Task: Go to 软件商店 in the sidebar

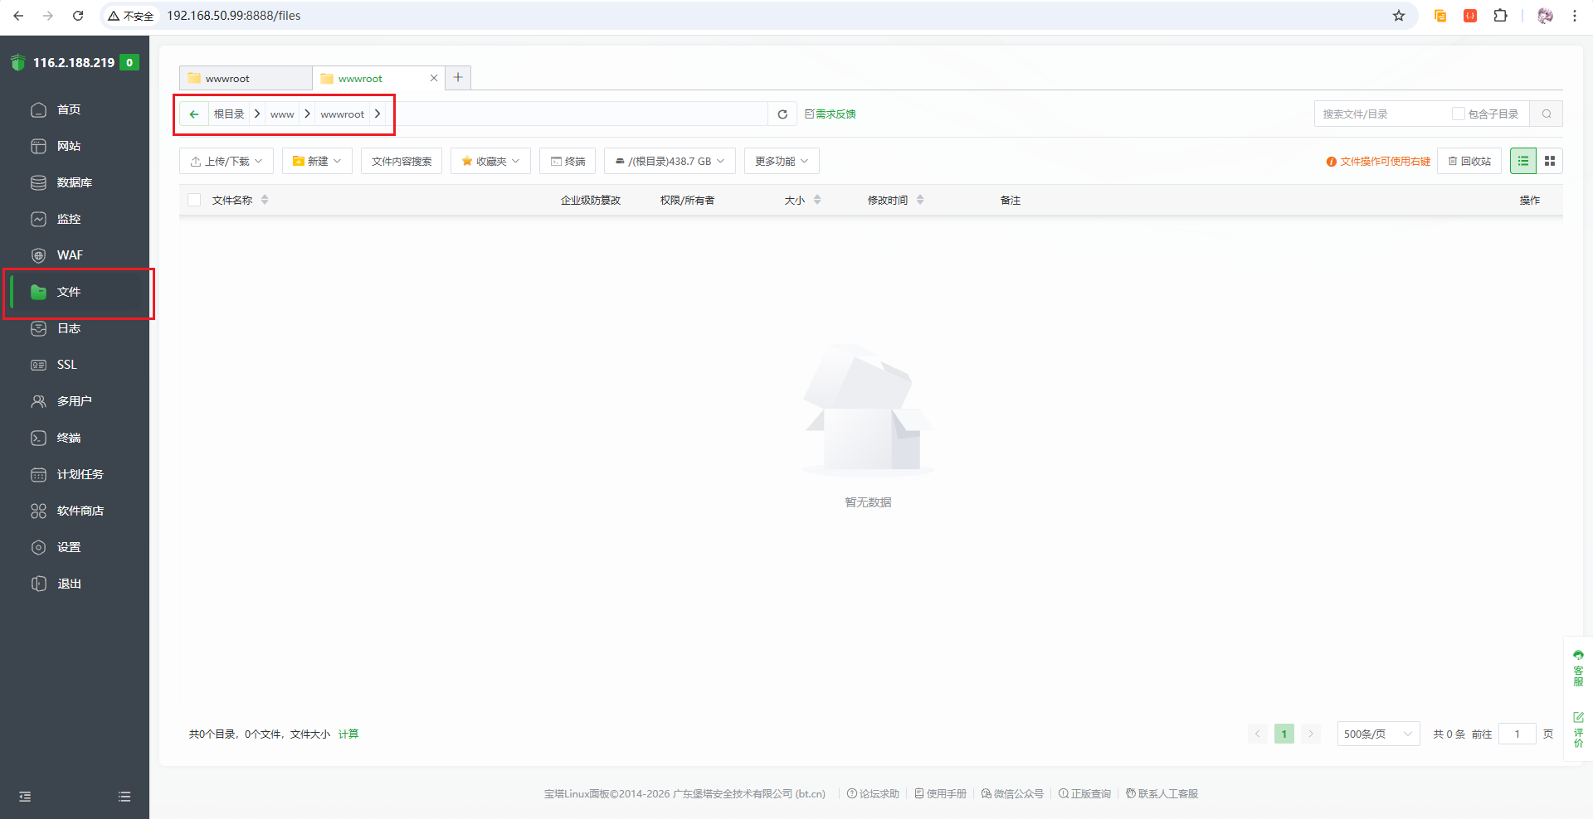Action: click(x=80, y=511)
